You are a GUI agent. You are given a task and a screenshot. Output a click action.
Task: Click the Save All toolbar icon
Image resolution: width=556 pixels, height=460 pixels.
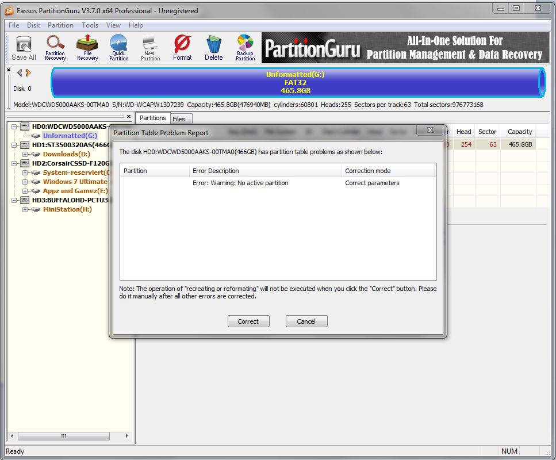coord(24,48)
